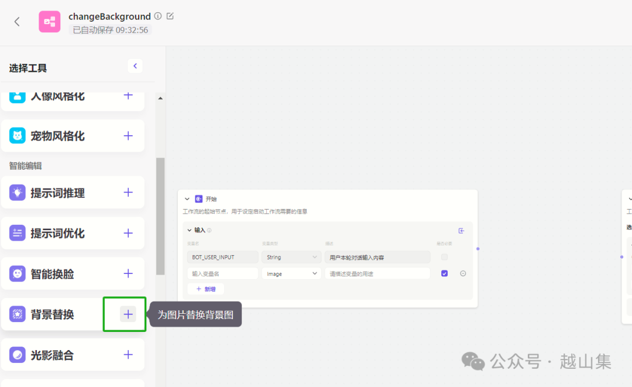The height and width of the screenshot is (387, 632).
Task: Select the 宠物风格化 label
Action: pyautogui.click(x=57, y=136)
